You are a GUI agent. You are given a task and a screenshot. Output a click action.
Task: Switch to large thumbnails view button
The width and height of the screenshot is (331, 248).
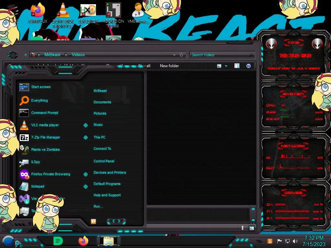[251, 228]
